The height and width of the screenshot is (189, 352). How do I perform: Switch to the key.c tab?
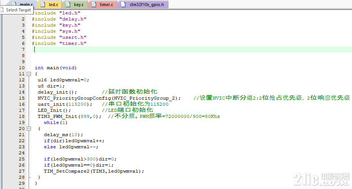pyautogui.click(x=75, y=5)
